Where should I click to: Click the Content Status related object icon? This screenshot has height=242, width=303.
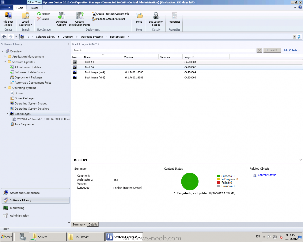tap(255, 175)
